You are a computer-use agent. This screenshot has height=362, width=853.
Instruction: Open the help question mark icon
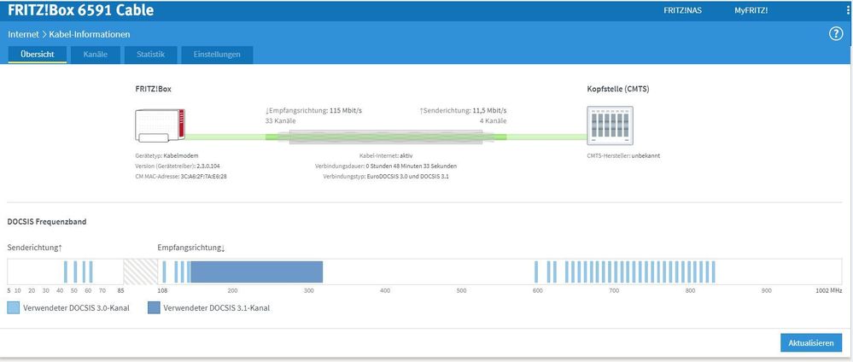[836, 34]
